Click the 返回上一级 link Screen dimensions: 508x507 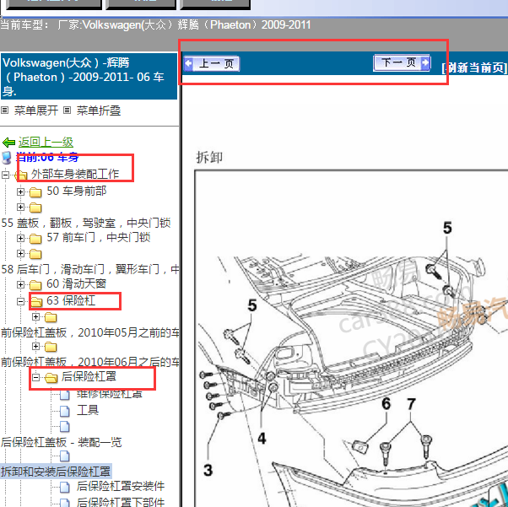pos(46,142)
